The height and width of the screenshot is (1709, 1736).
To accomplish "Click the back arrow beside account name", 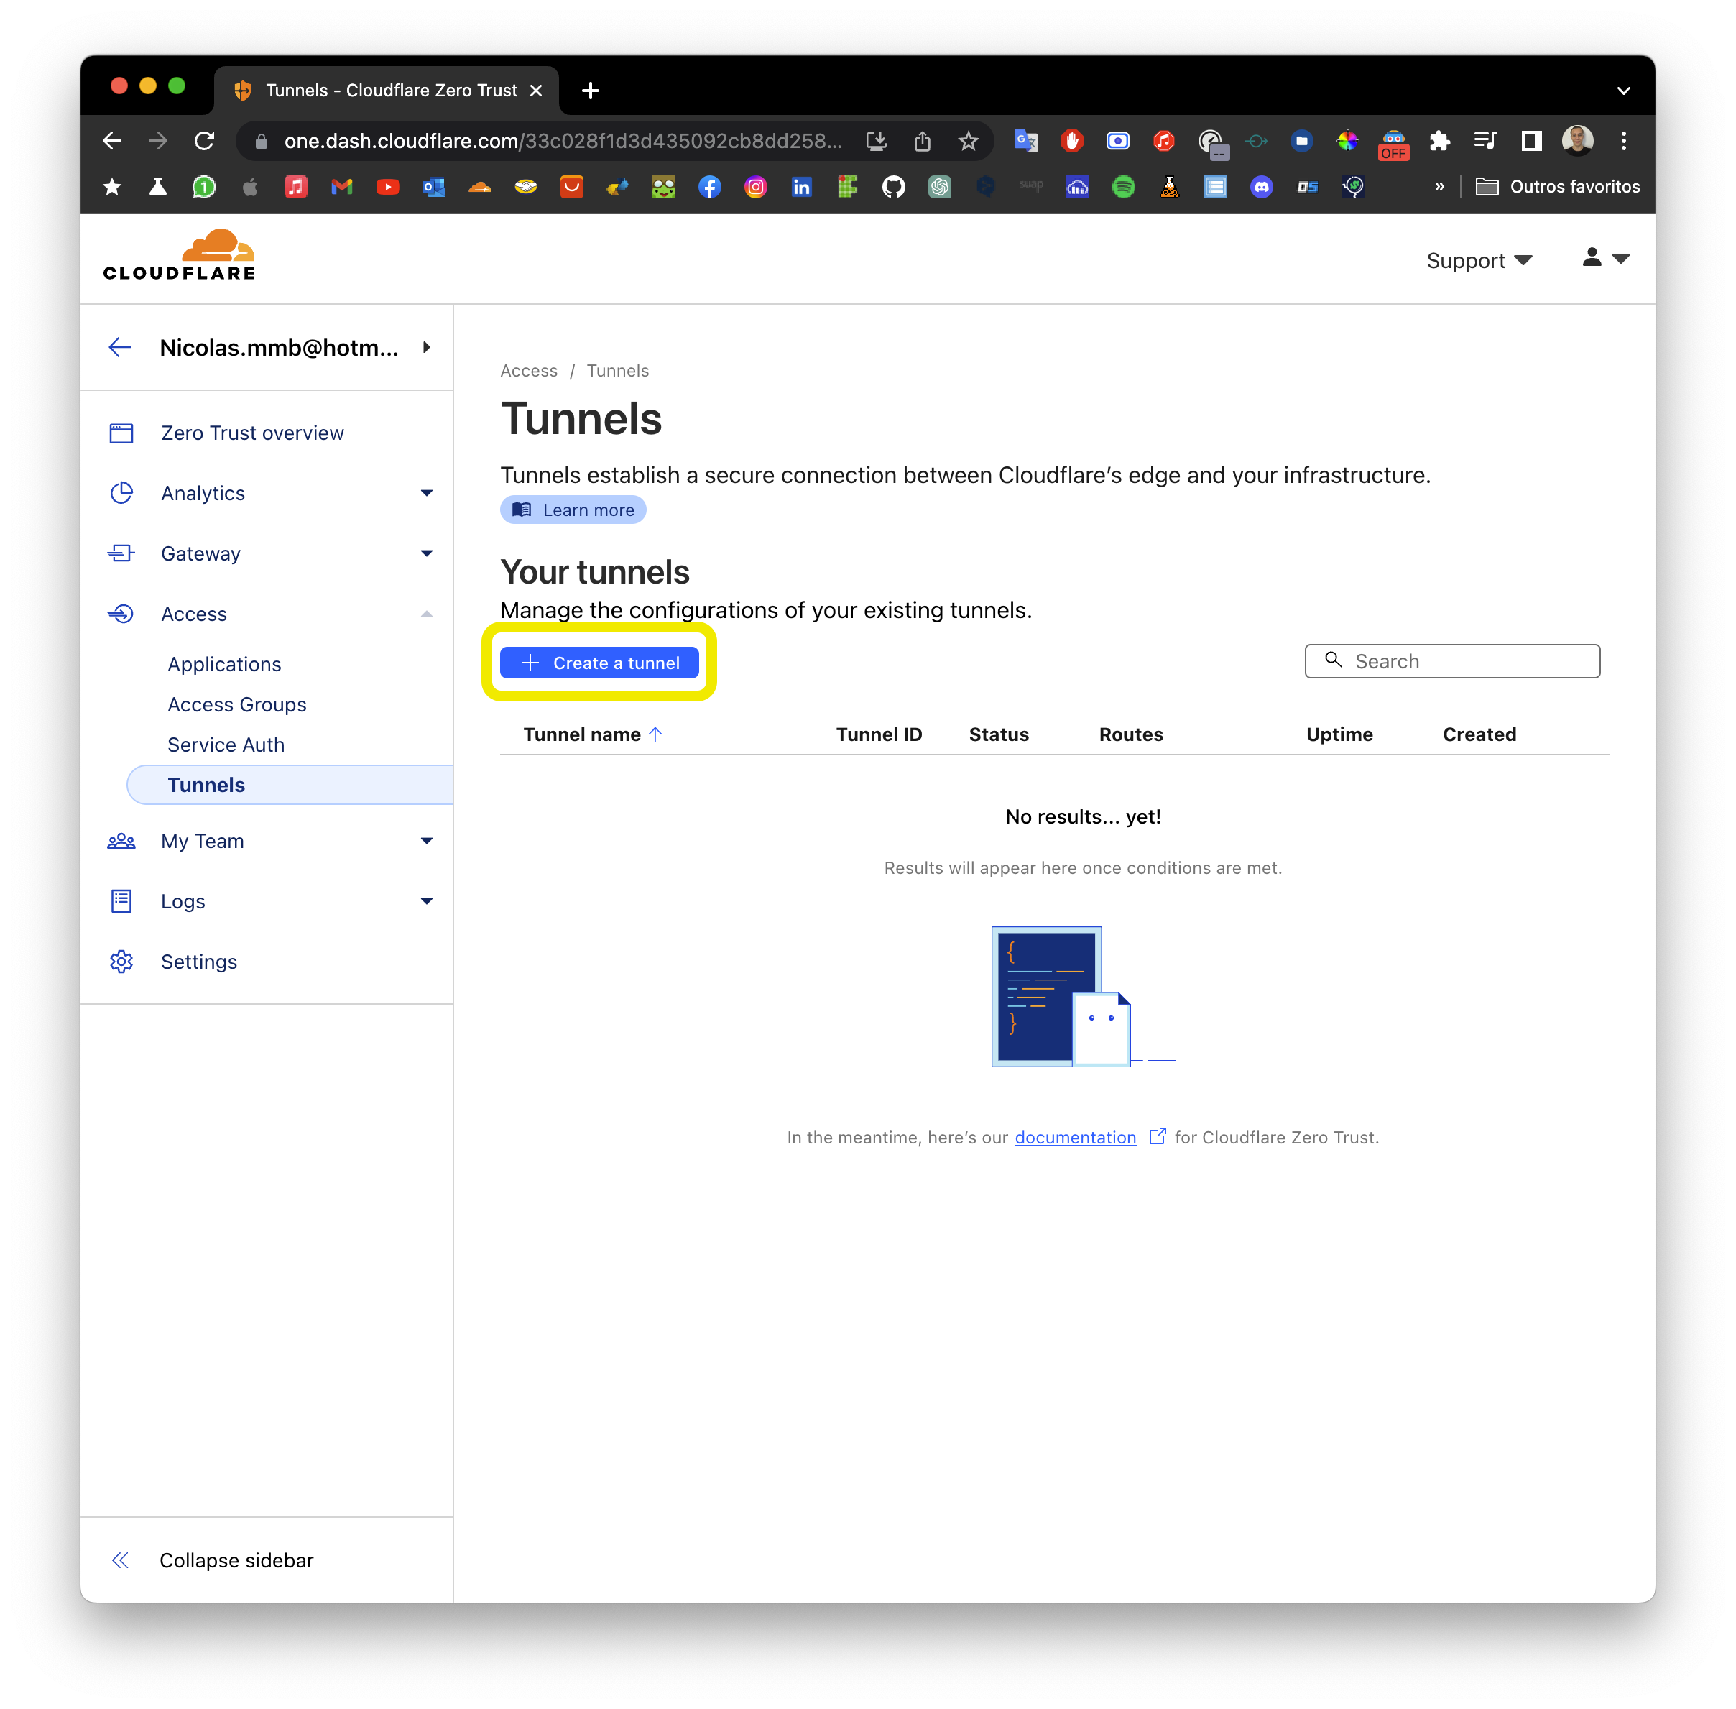I will click(119, 347).
